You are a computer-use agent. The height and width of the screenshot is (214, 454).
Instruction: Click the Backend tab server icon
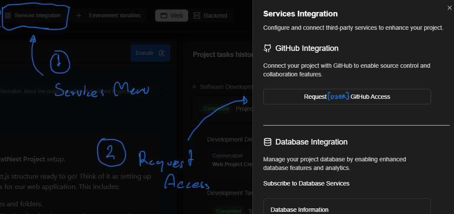point(197,16)
